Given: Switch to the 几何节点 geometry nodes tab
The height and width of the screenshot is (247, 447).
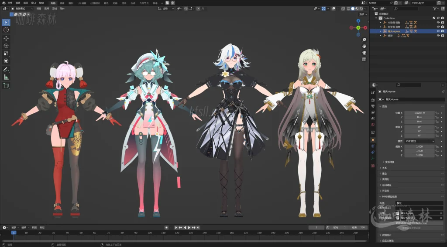Looking at the screenshot, I should (x=144, y=3).
